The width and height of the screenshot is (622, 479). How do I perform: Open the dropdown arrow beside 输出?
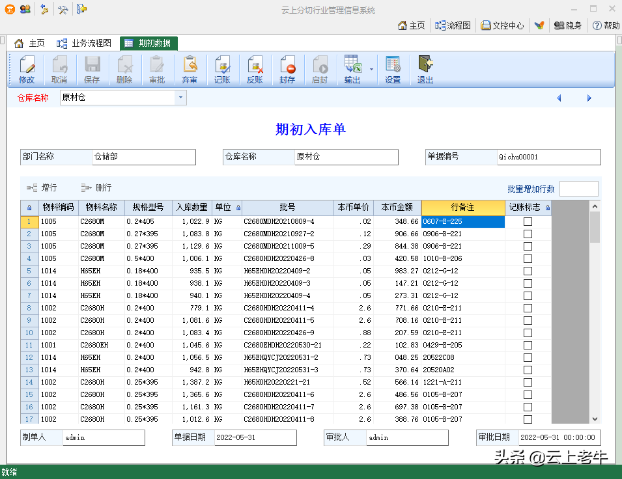371,69
